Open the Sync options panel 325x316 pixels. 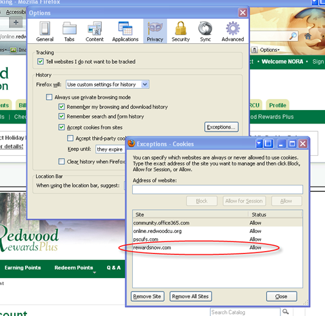click(x=205, y=32)
